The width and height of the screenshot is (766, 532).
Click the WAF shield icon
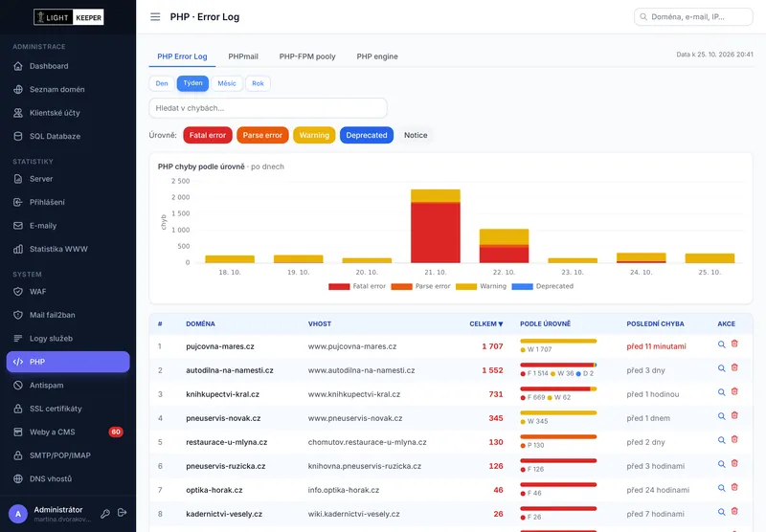pos(18,292)
